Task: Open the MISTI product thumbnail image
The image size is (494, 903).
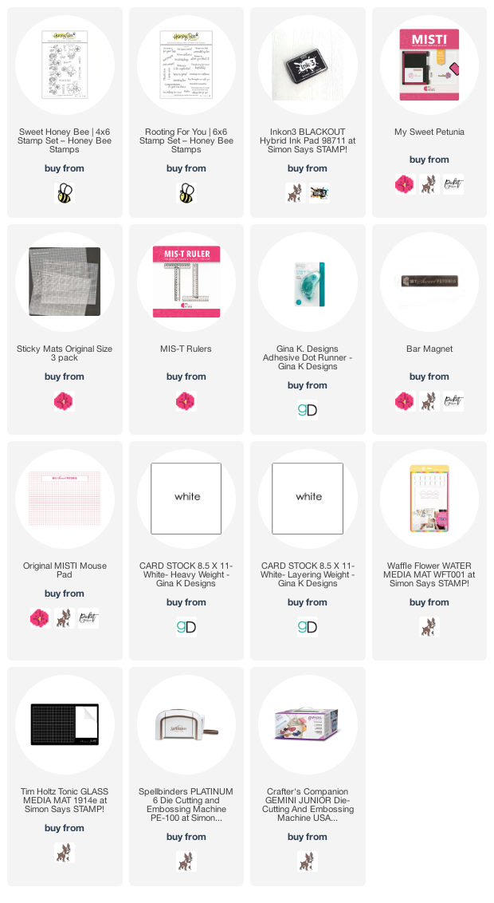Action: (x=429, y=65)
